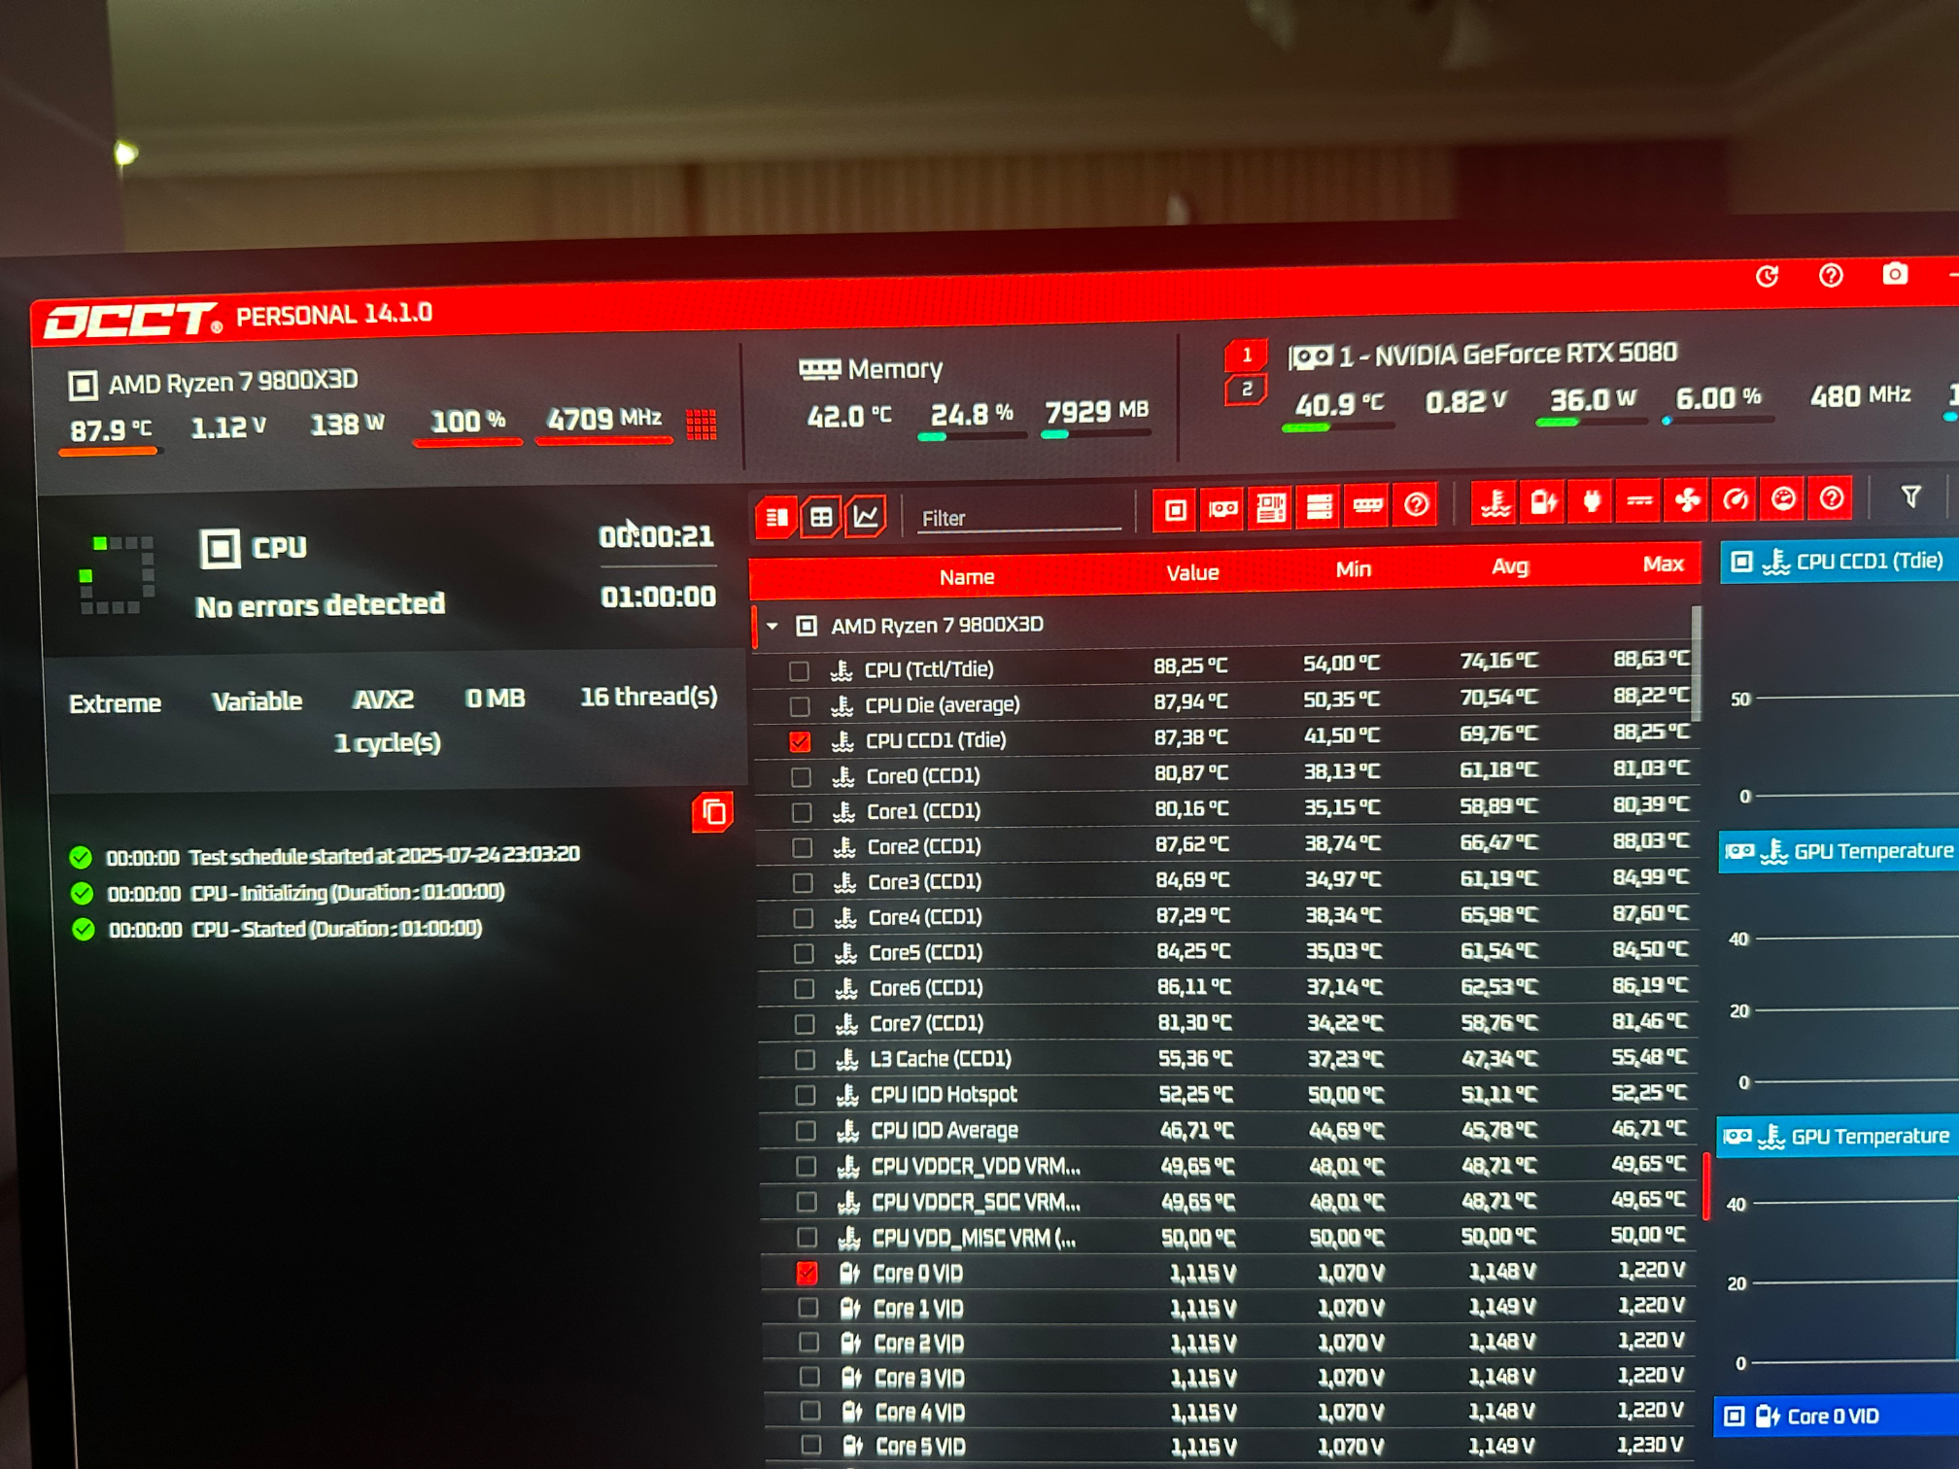Toggle the CPU sensor filter icon
This screenshot has width=1959, height=1469.
(x=1175, y=510)
